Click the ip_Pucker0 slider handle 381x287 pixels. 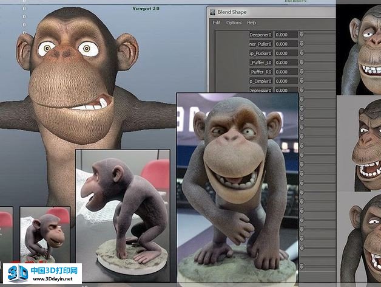tap(302, 53)
